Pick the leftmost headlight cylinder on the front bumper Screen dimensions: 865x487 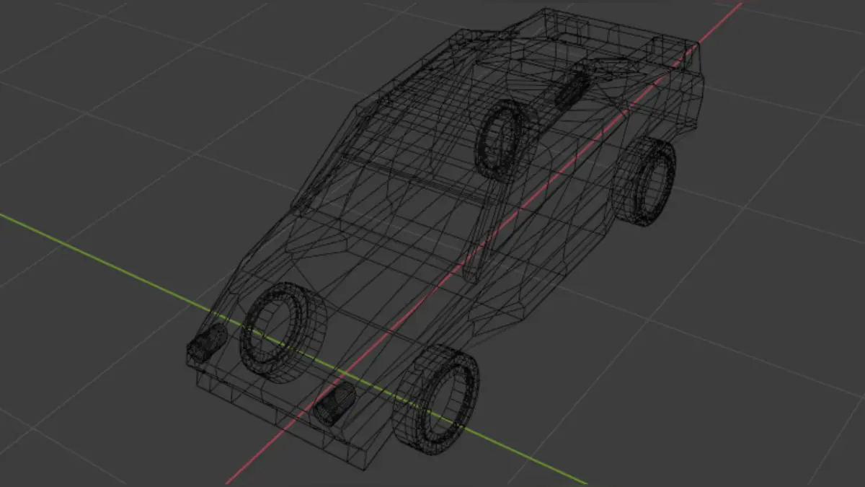pyautogui.click(x=208, y=342)
